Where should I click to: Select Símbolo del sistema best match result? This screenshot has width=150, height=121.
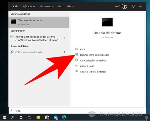click(x=39, y=22)
